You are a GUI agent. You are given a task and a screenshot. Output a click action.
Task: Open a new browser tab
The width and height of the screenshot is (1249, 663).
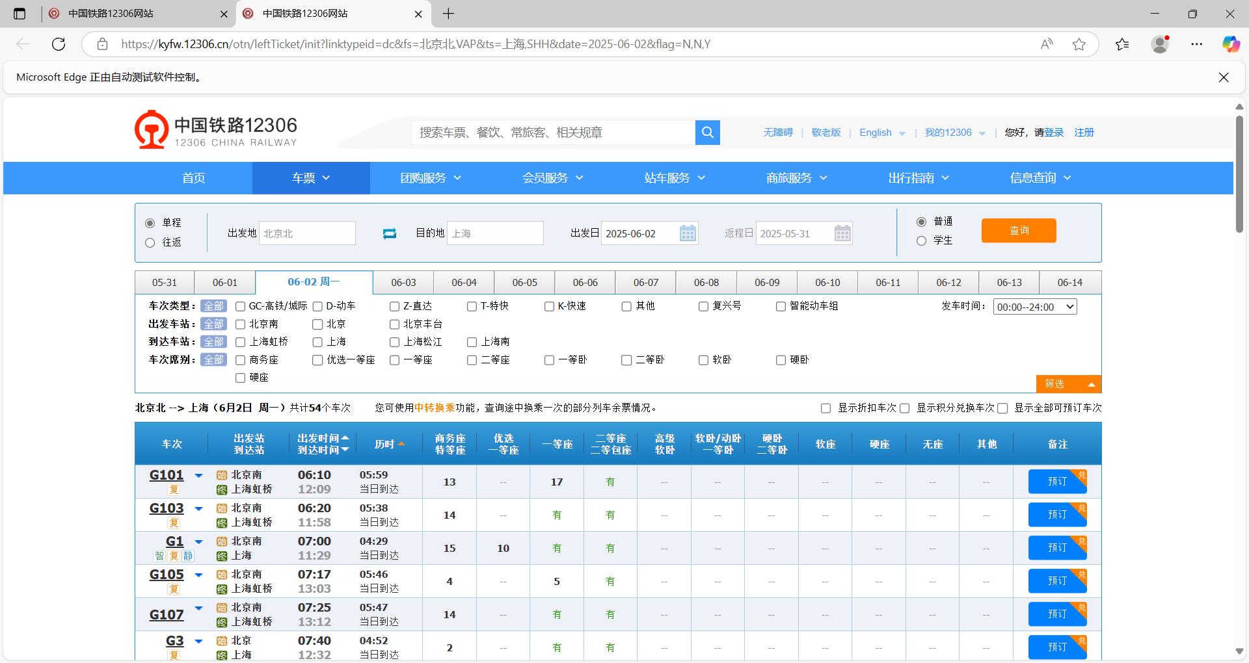(448, 14)
